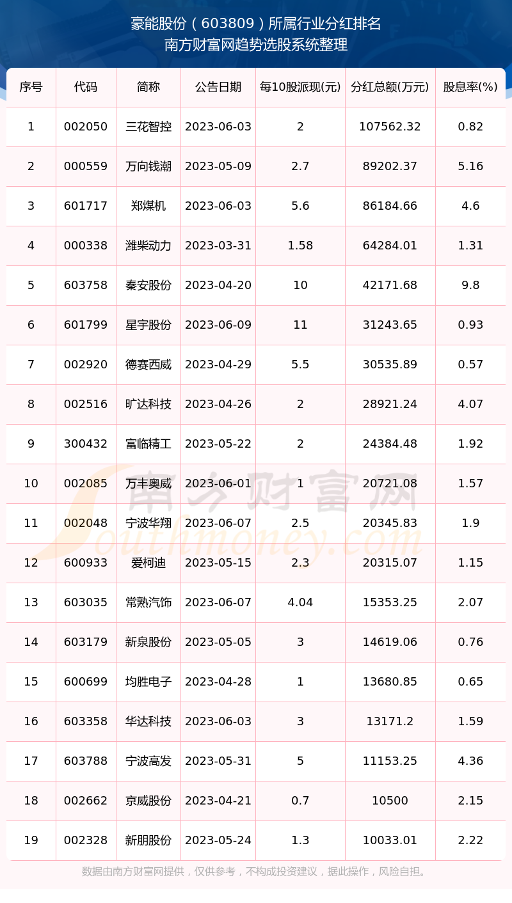Click the 每10股派现(元) column header
This screenshot has height=903, width=512.
pyautogui.click(x=300, y=87)
